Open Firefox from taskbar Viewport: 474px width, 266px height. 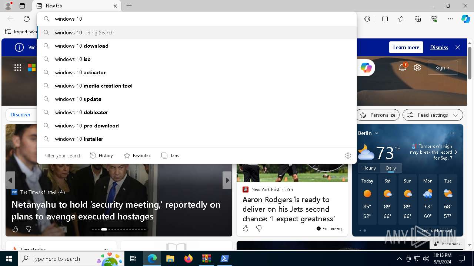(x=188, y=259)
